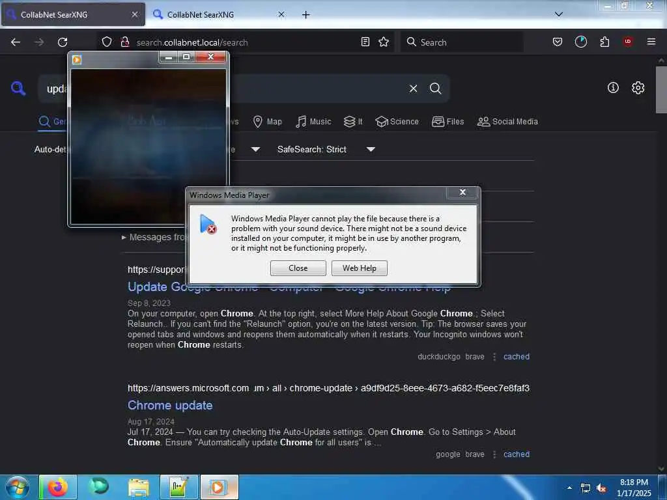
Task: Click the circular progress toolbar icon
Action: pos(580,42)
